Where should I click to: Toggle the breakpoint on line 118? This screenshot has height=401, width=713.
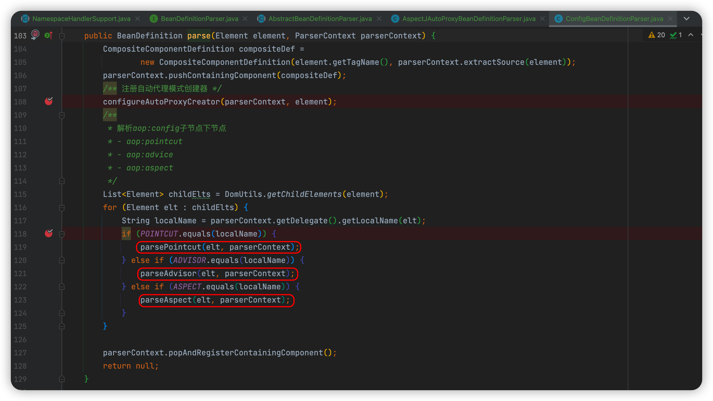[49, 234]
